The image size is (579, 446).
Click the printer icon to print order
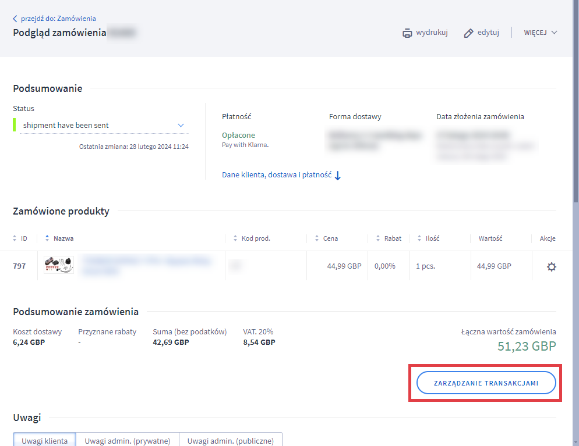tap(407, 33)
